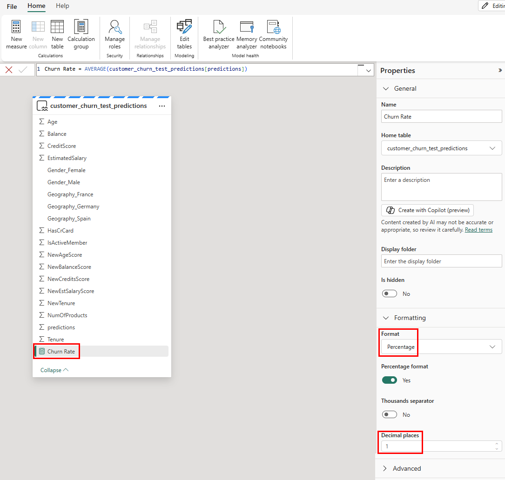
Task: Open the Format dropdown showing Percentage
Action: point(441,347)
